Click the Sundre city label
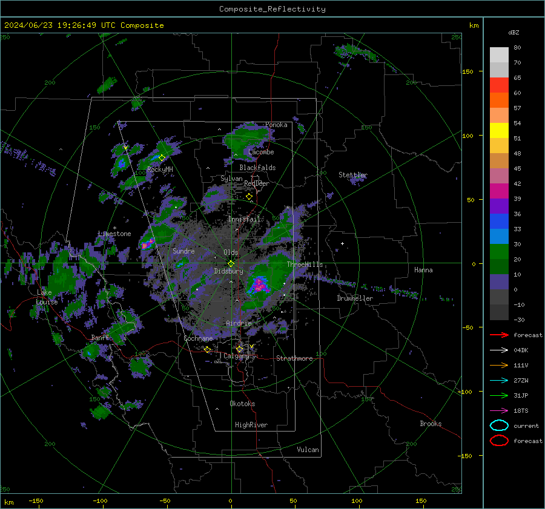The image size is (545, 509). (x=183, y=251)
